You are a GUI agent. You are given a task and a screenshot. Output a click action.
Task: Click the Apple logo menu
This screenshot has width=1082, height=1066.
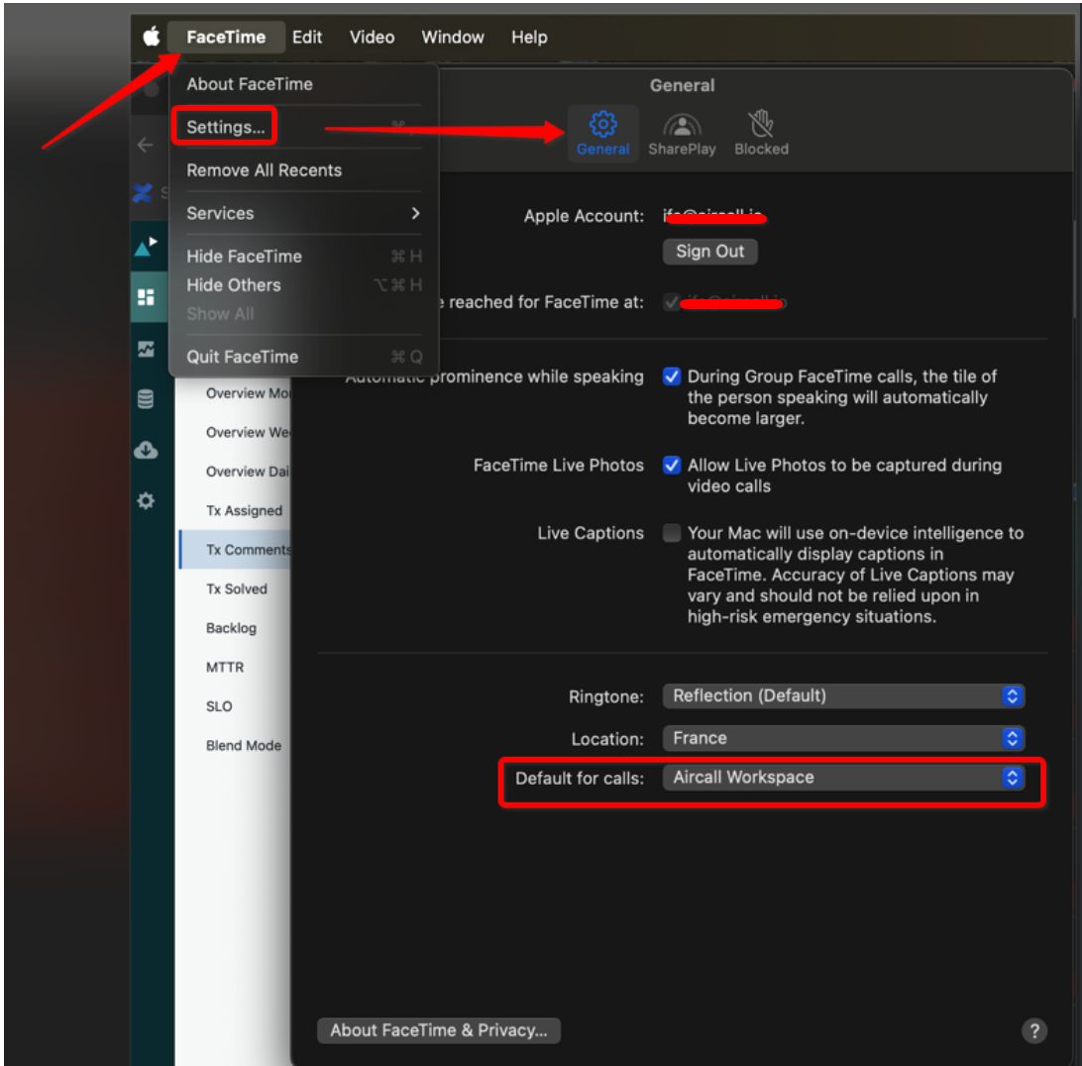point(152,37)
